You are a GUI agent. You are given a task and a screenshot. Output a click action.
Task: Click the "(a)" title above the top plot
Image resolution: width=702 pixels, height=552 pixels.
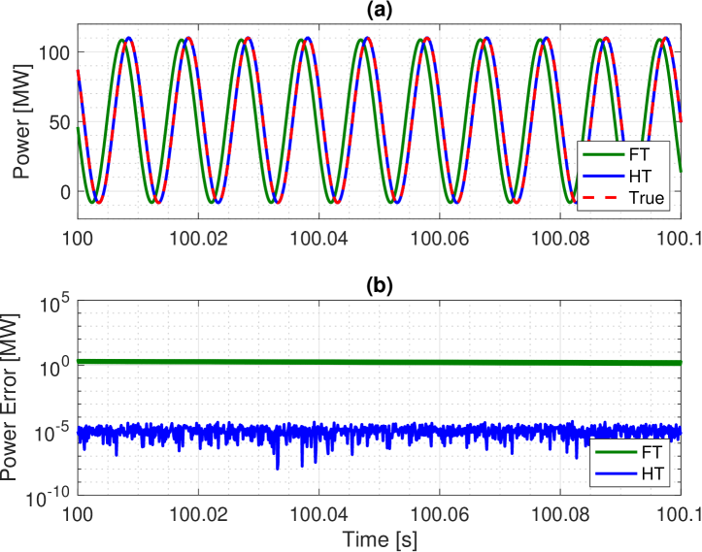pyautogui.click(x=380, y=11)
